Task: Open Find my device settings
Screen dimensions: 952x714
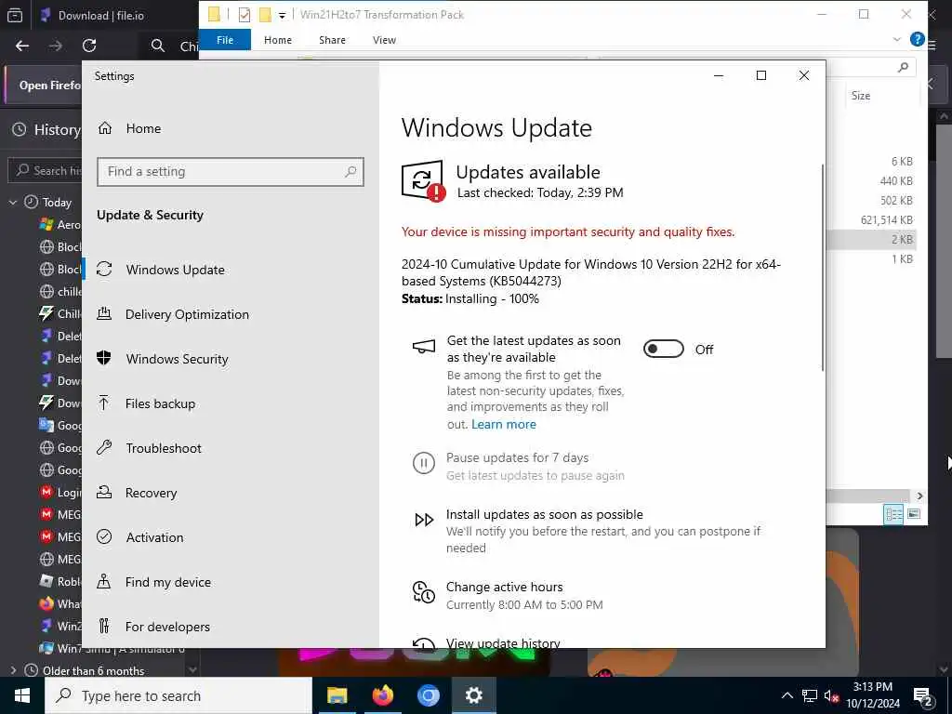Action: pyautogui.click(x=154, y=582)
